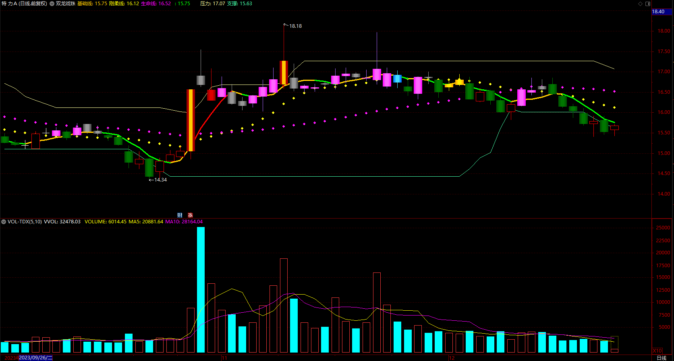Image resolution: width=674 pixels, height=361 pixels.
Task: Click the 刚柔线: 16.12 value
Action: (124, 4)
